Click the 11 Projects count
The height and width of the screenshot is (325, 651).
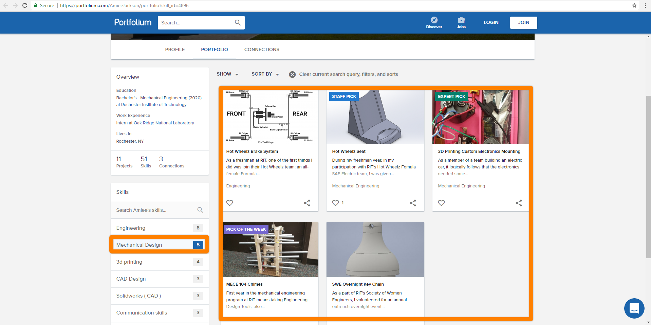124,162
